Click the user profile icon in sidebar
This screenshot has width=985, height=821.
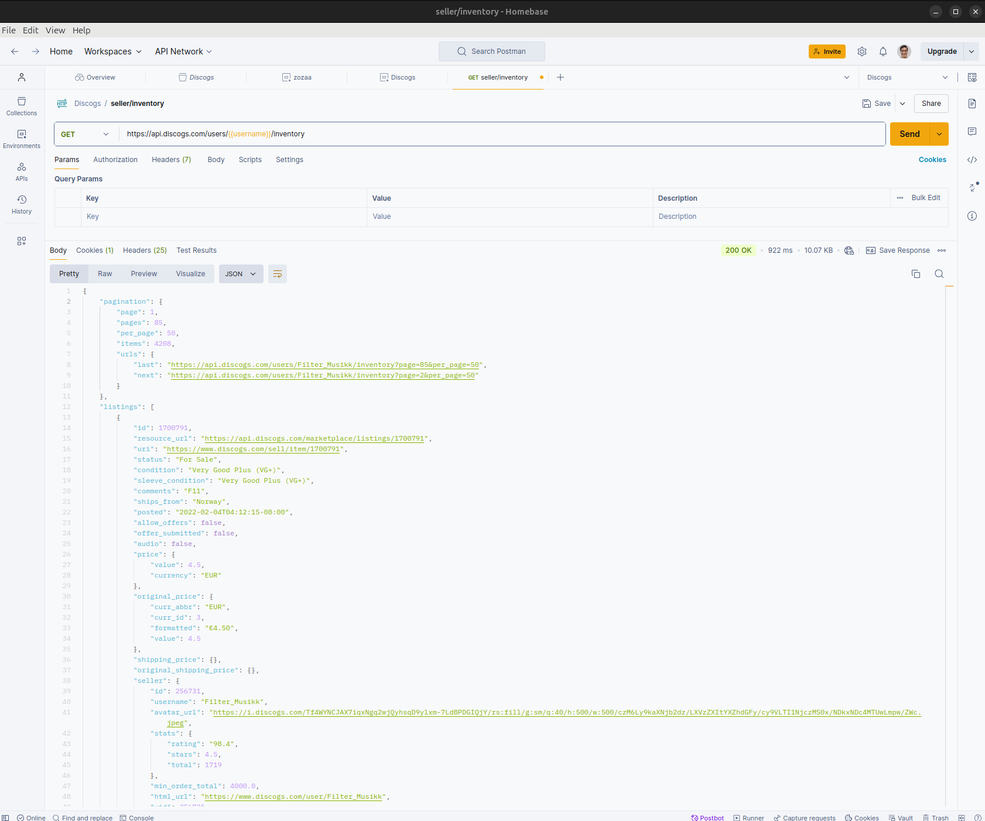coord(22,77)
